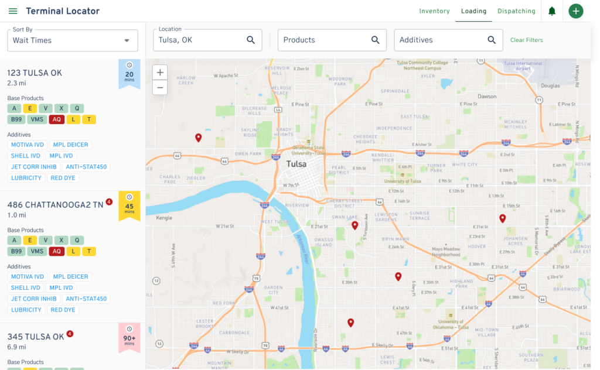Click product chip A under 123 TULSA OK

pyautogui.click(x=14, y=108)
